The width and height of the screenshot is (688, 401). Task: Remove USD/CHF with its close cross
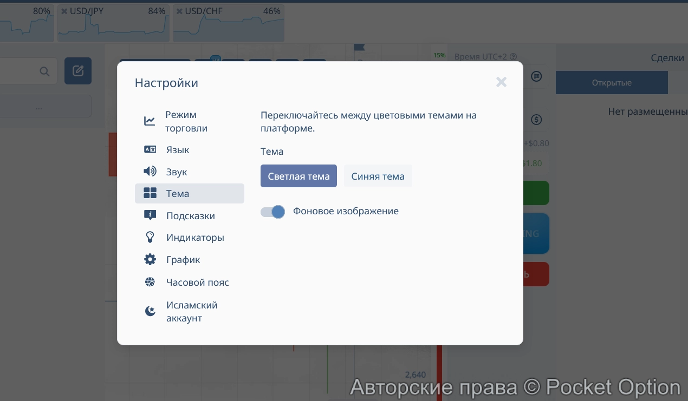tap(179, 10)
